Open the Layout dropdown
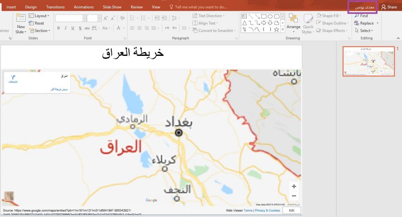Screen dimensions: 402x217 (39, 16)
